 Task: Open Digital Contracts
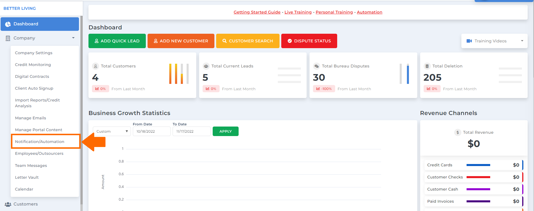pos(32,76)
